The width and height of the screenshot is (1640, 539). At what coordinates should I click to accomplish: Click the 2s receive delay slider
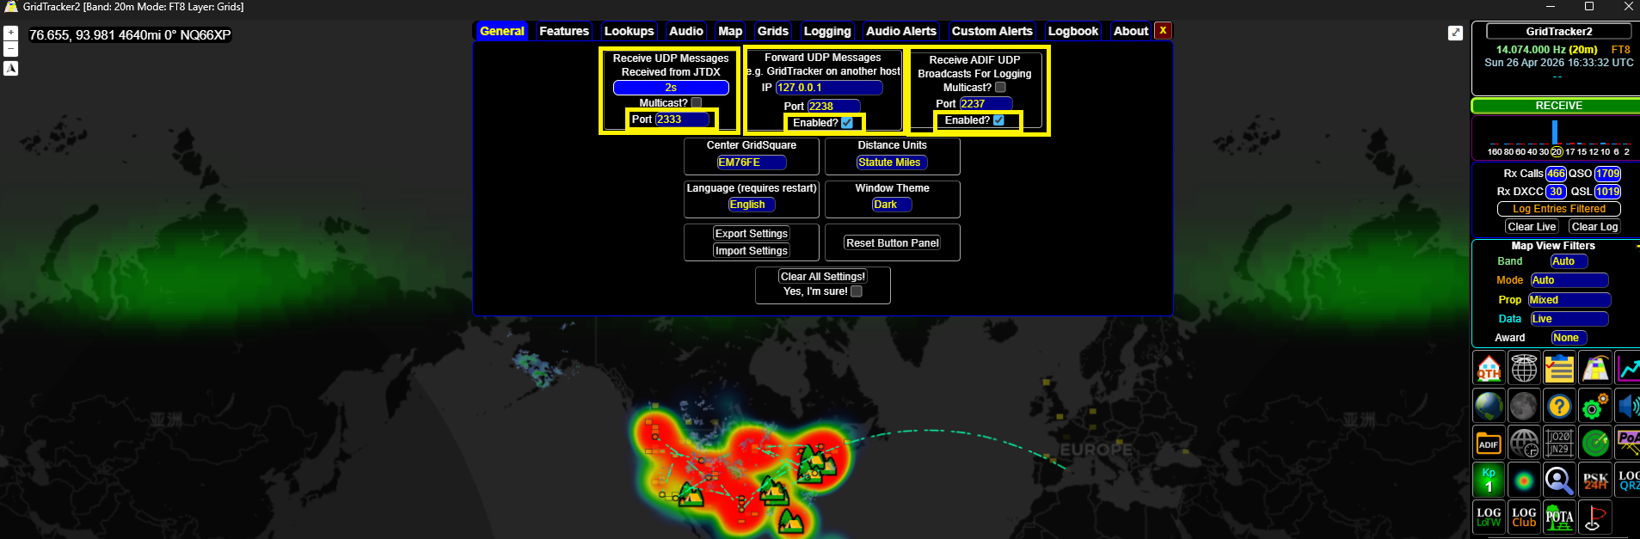pos(671,88)
